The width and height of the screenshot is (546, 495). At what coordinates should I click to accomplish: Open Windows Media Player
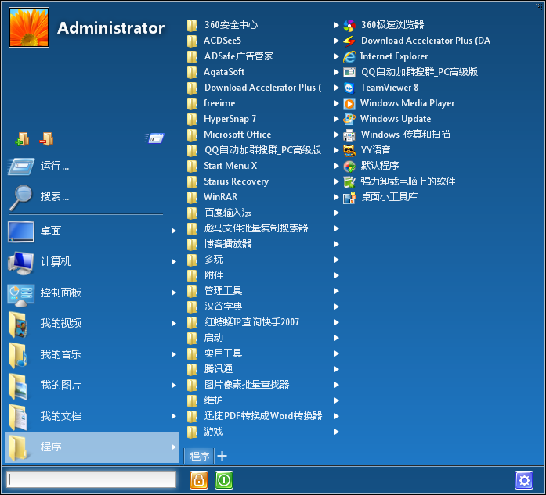pos(399,103)
